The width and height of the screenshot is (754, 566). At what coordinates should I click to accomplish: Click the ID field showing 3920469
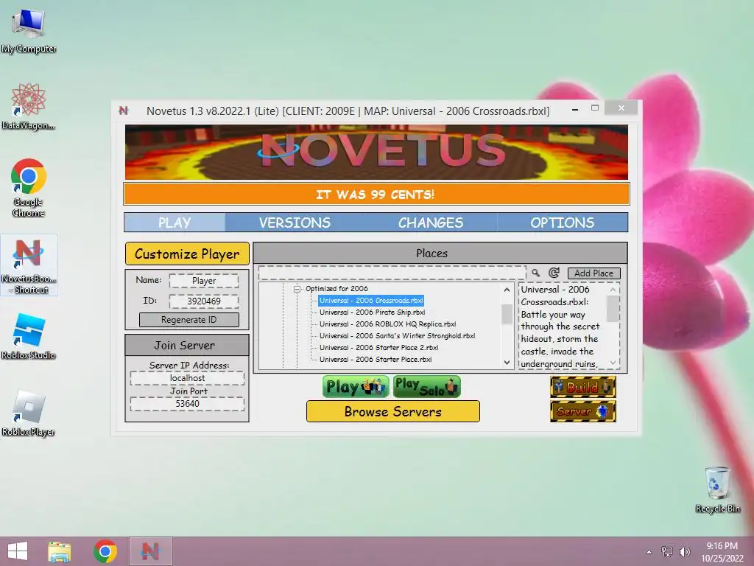204,301
